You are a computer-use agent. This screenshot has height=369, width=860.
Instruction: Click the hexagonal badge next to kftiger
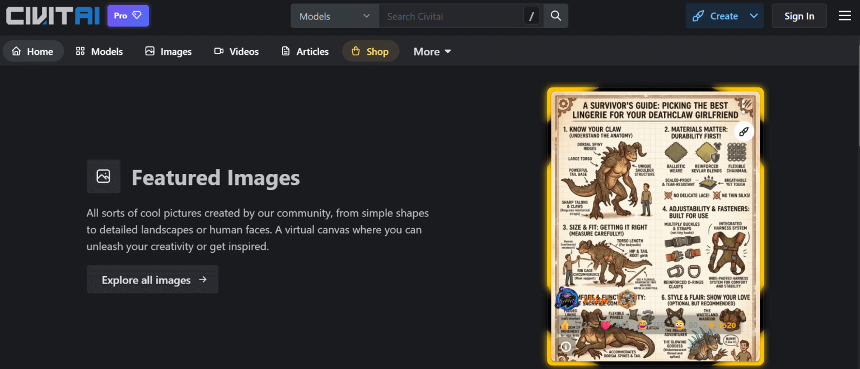[627, 299]
